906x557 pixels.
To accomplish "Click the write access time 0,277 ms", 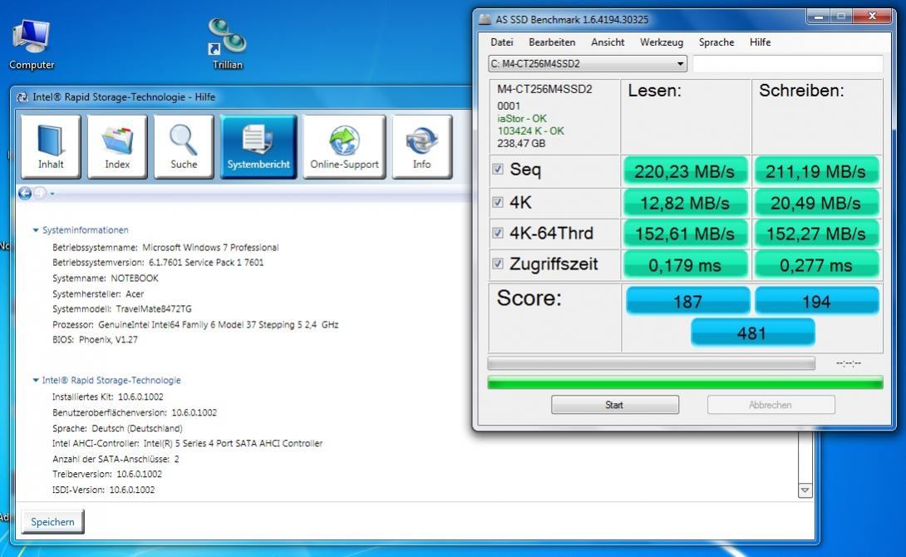I will (x=816, y=265).
